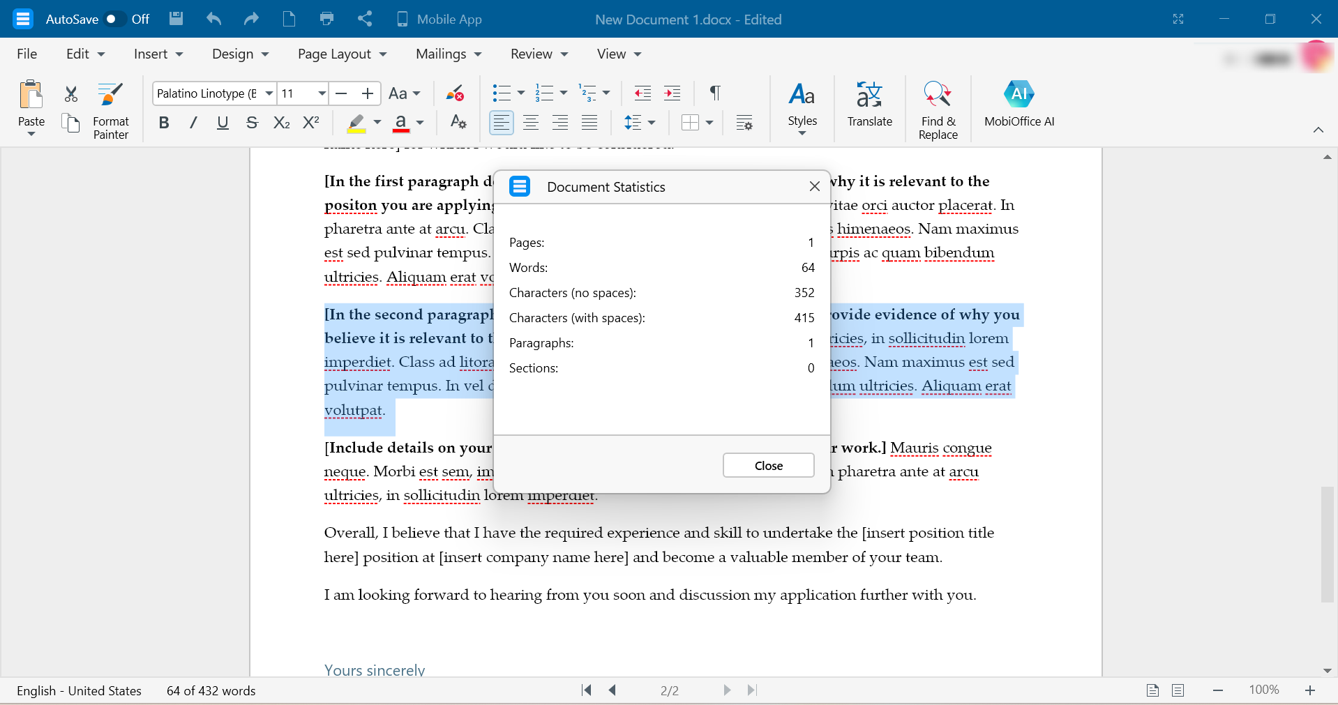Open borders dropdown arrow
The width and height of the screenshot is (1338, 705).
point(709,123)
